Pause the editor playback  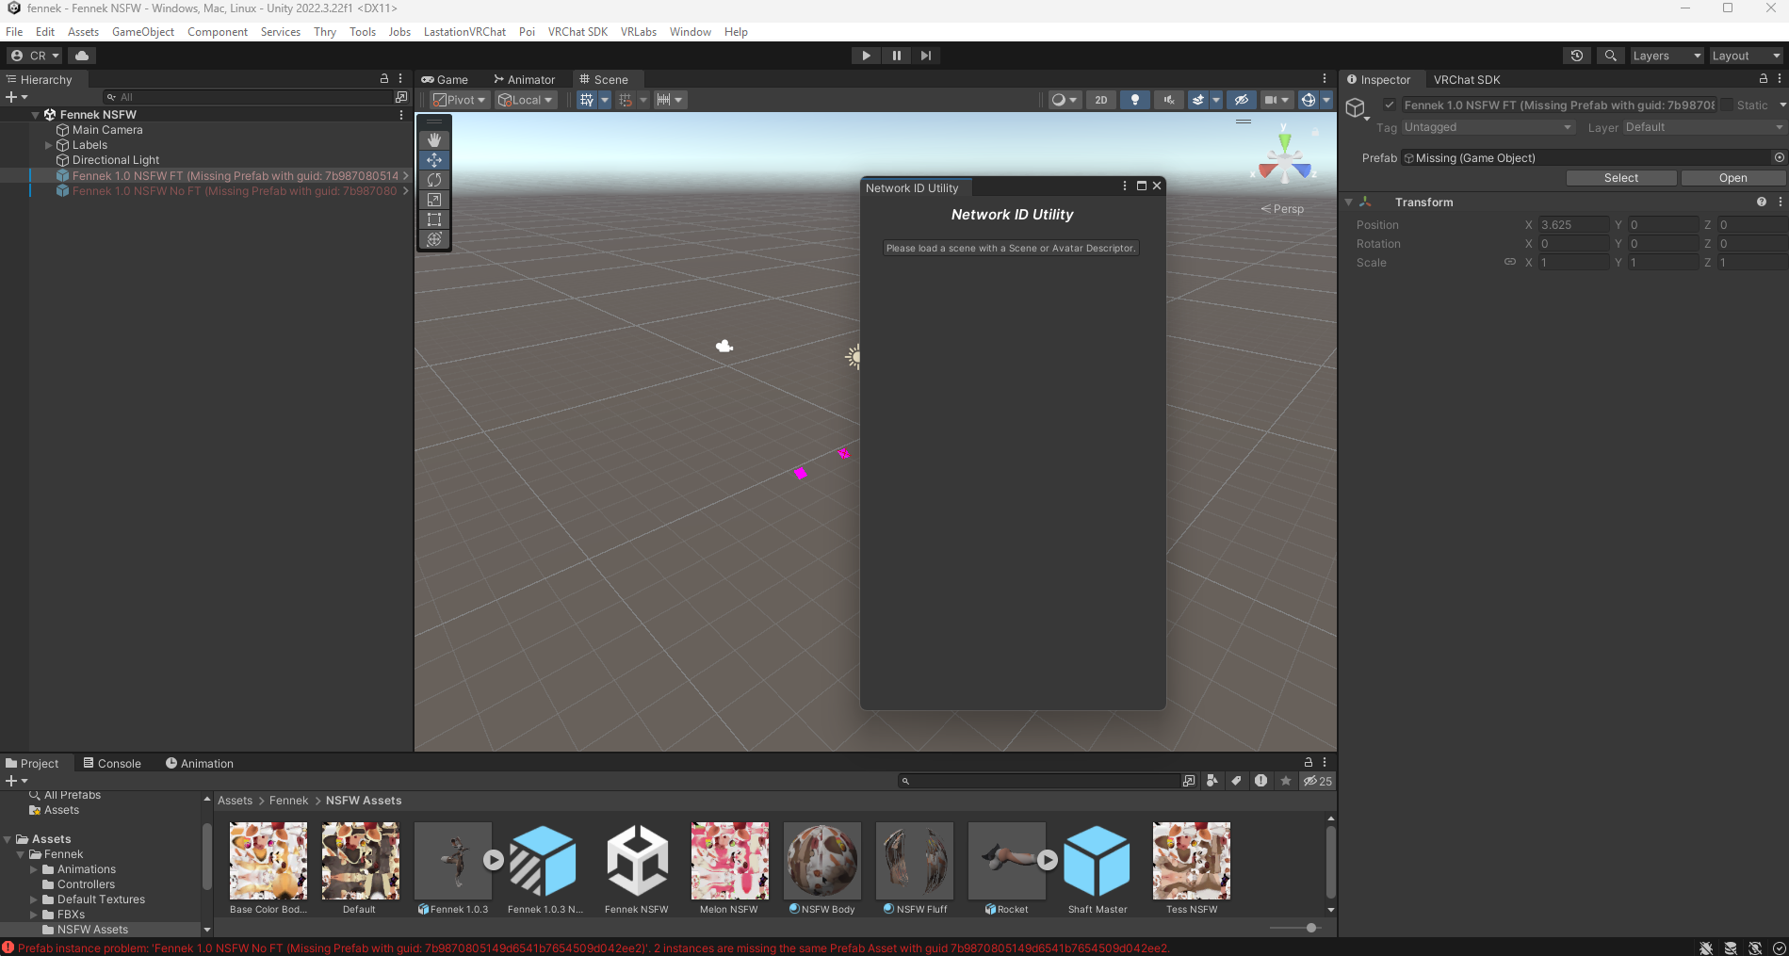click(x=896, y=56)
